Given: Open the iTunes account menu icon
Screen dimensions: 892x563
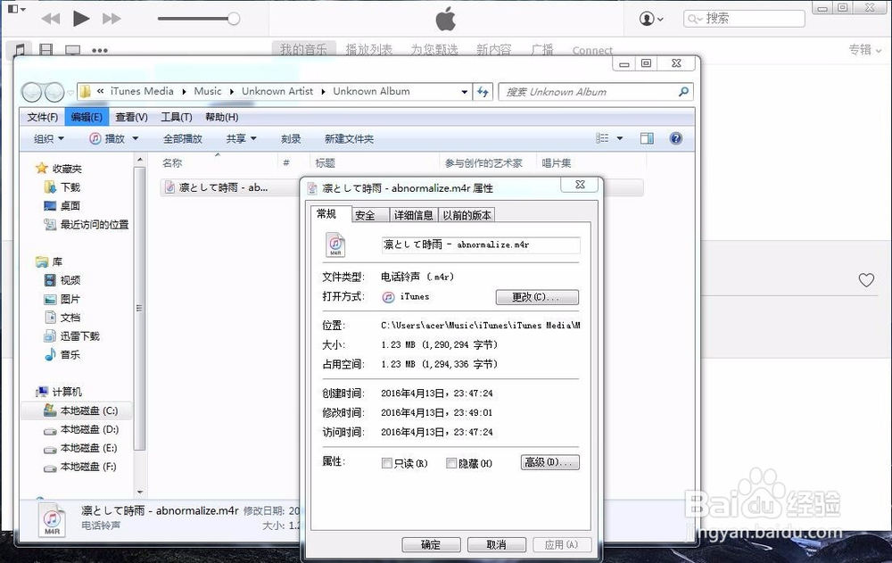Looking at the screenshot, I should pos(651,19).
